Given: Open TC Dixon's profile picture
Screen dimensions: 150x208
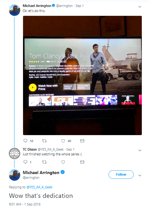Looking at the screenshot, I should 15,153.
